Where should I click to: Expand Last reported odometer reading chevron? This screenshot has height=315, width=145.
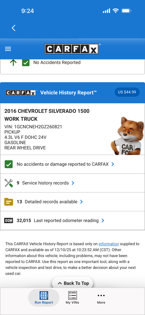(x=103, y=220)
